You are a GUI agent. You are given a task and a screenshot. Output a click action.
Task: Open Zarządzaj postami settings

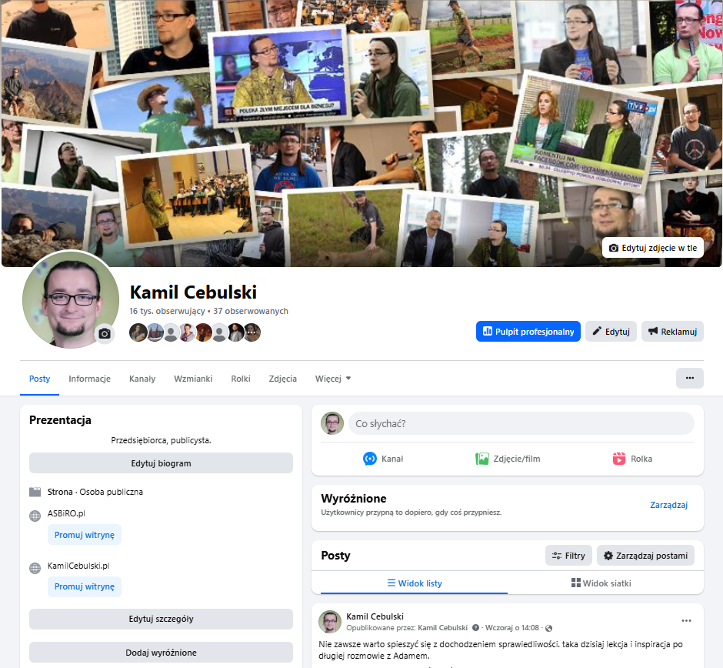pos(645,556)
